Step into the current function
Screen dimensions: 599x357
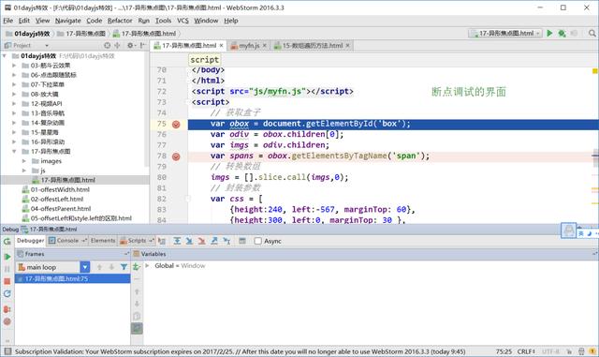189,241
